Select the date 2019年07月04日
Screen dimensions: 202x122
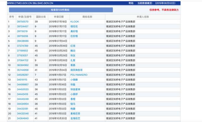58,41
